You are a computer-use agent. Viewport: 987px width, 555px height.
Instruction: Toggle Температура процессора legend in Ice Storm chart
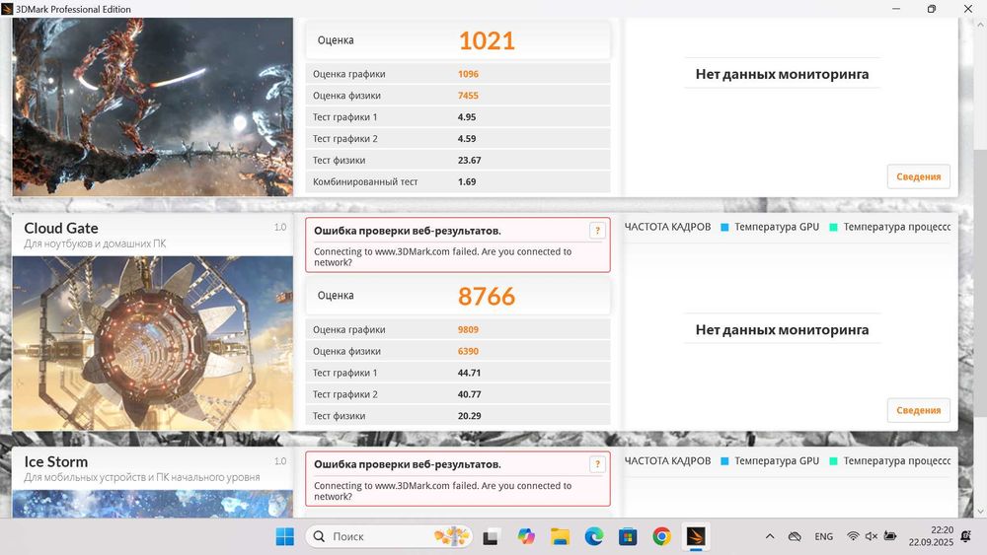[x=890, y=460]
